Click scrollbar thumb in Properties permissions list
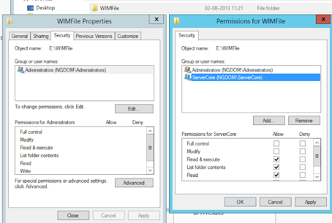Viewport: 332px width, 223px height. tap(150, 147)
